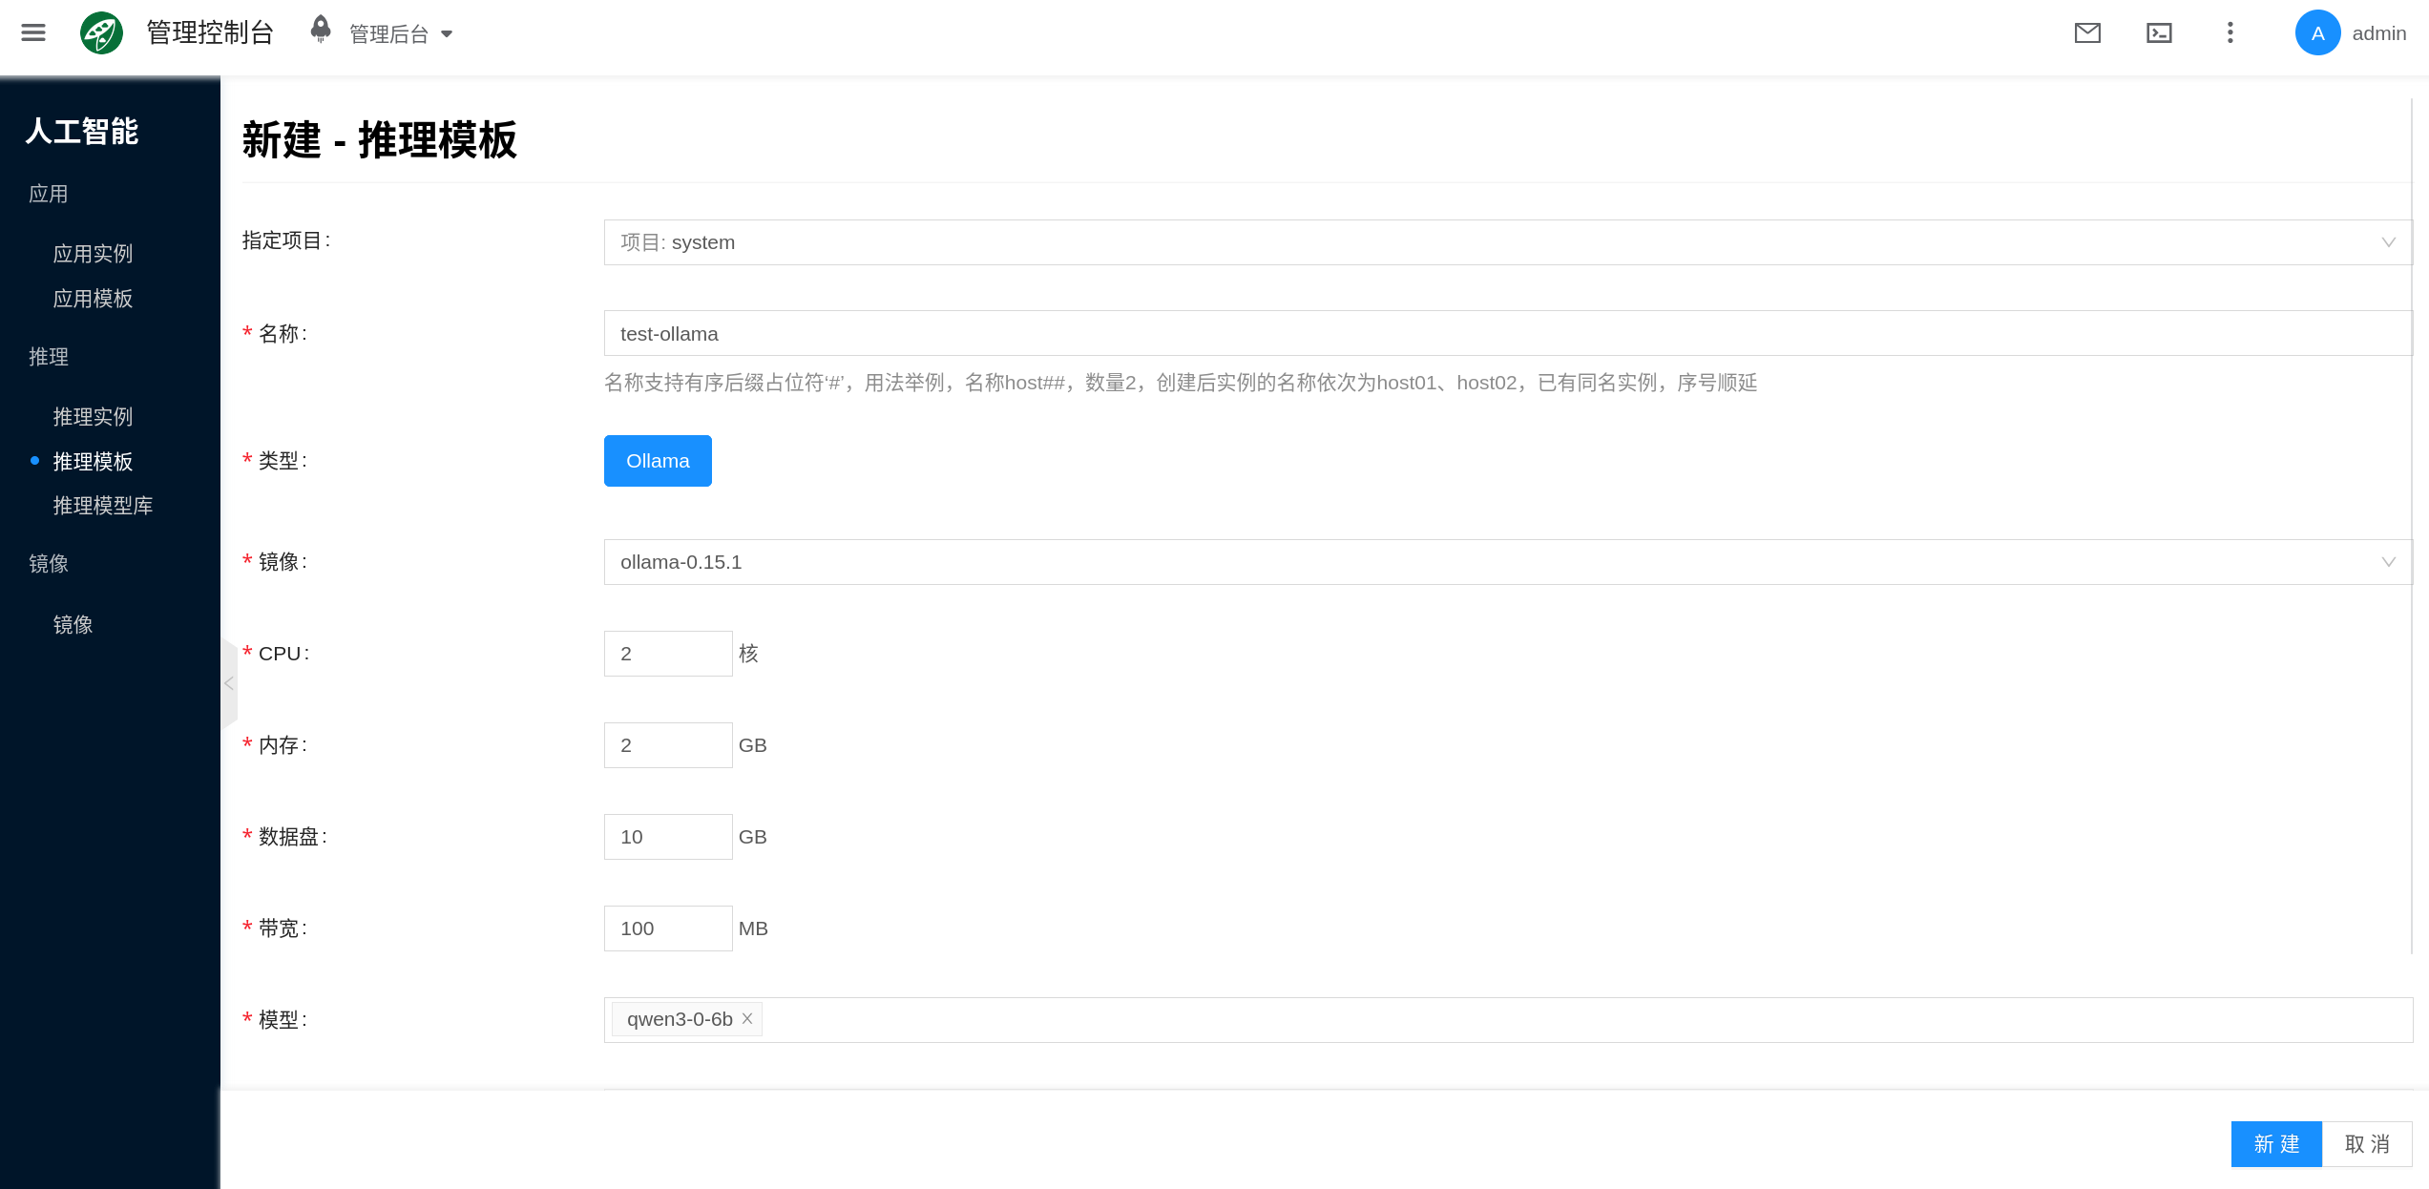The width and height of the screenshot is (2429, 1189).
Task: Go to 推理实例 in sidebar
Action: [93, 417]
